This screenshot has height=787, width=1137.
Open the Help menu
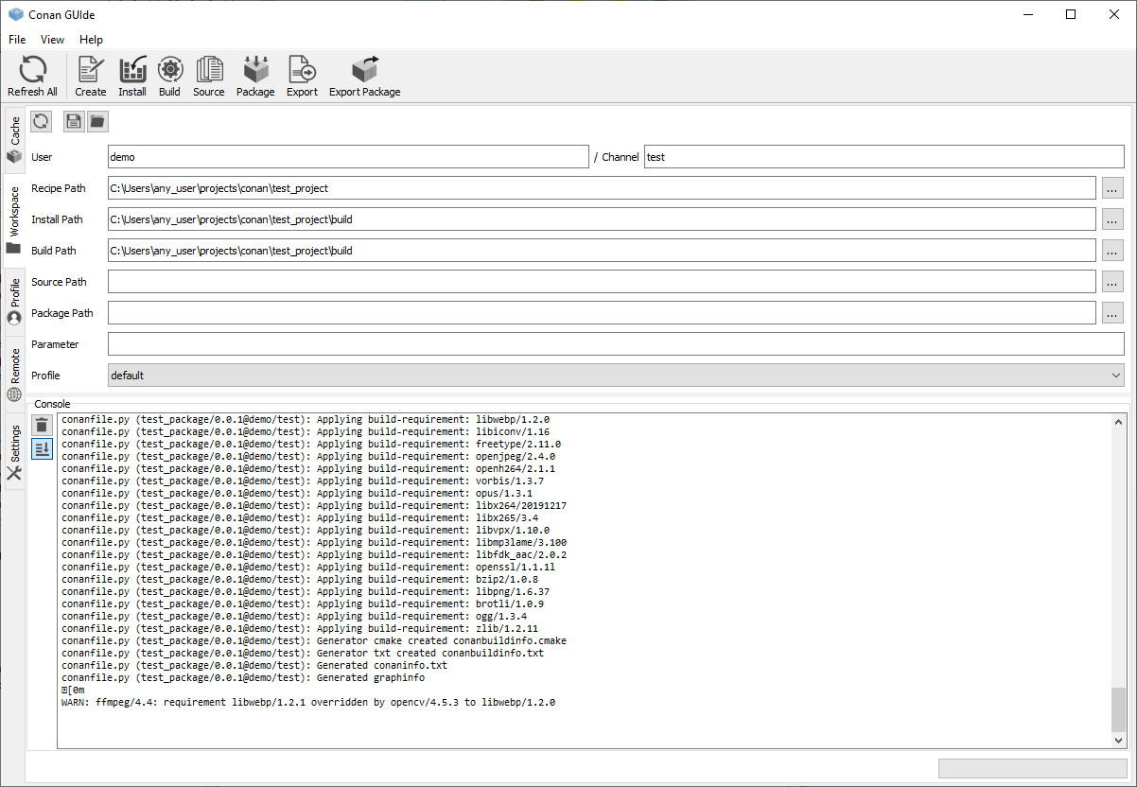pyautogui.click(x=91, y=40)
